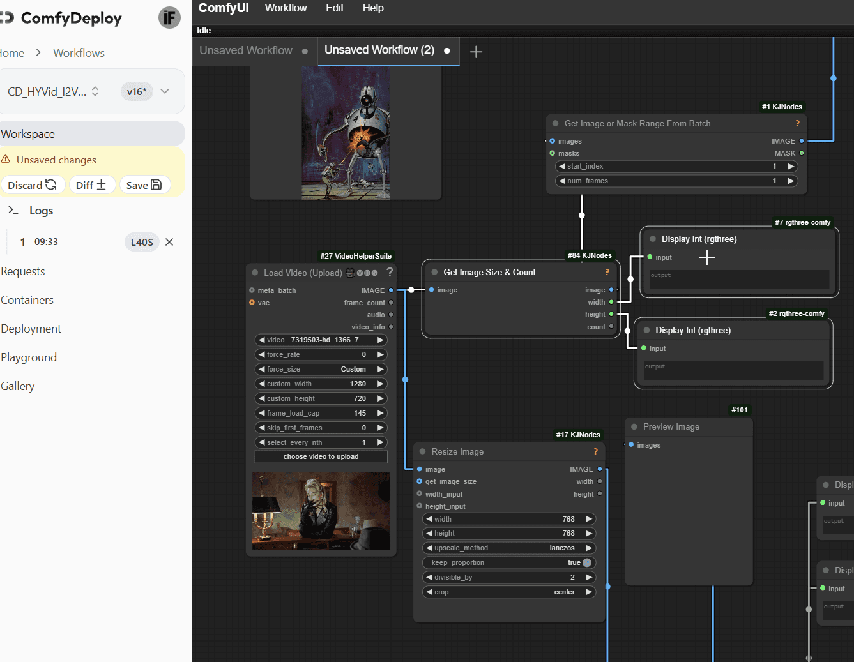
Task: Switch to the first Unsaved Workflow tab
Action: coord(246,50)
